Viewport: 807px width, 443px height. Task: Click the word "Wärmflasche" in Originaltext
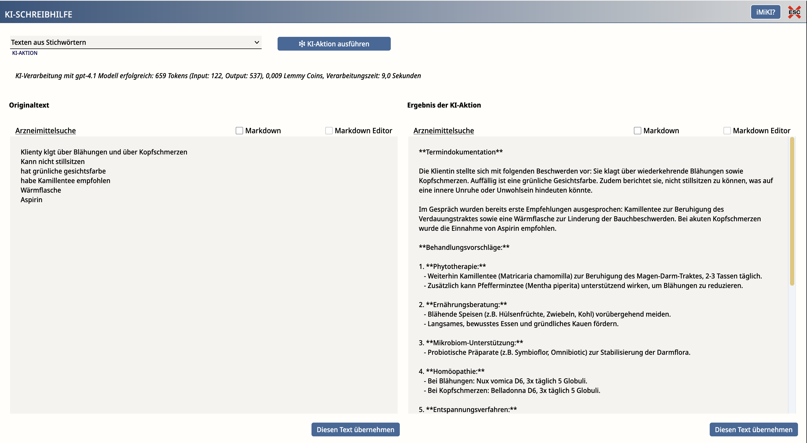click(x=41, y=190)
